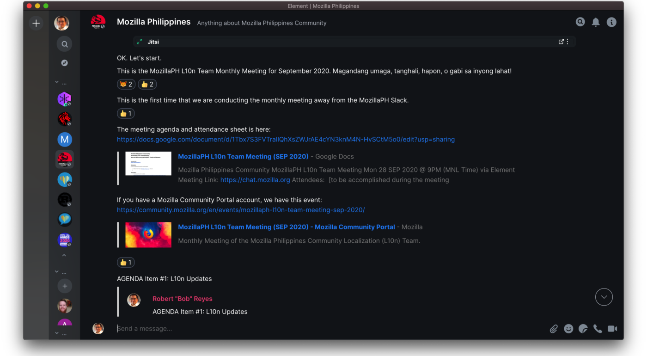Collapse the room list with up chevron

click(64, 255)
